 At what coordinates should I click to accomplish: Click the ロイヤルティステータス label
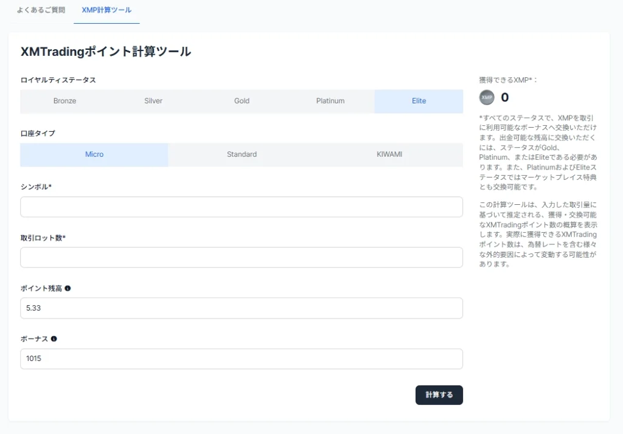[x=58, y=80]
